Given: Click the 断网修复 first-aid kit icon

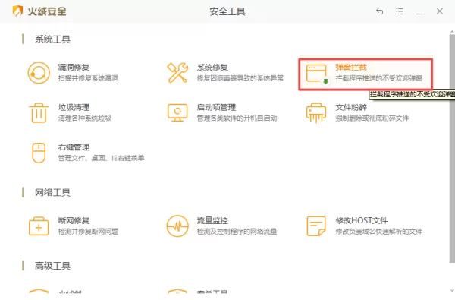Looking at the screenshot, I should coord(39,226).
